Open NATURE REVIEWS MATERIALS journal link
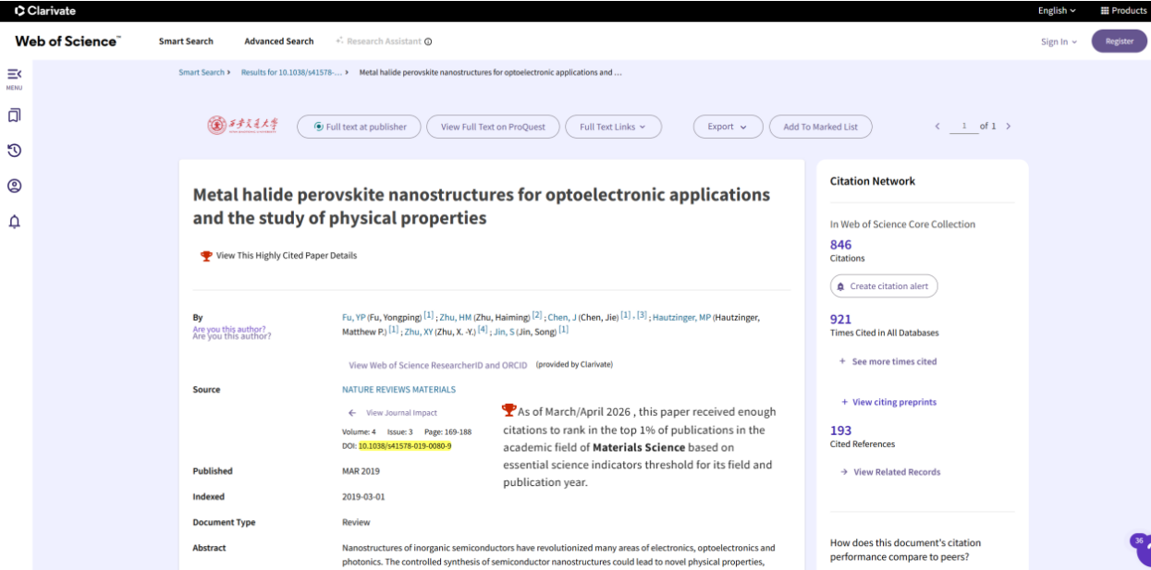The image size is (1151, 570). [398, 390]
